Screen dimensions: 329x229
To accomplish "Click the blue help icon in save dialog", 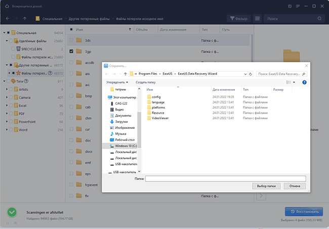I will [x=304, y=82].
